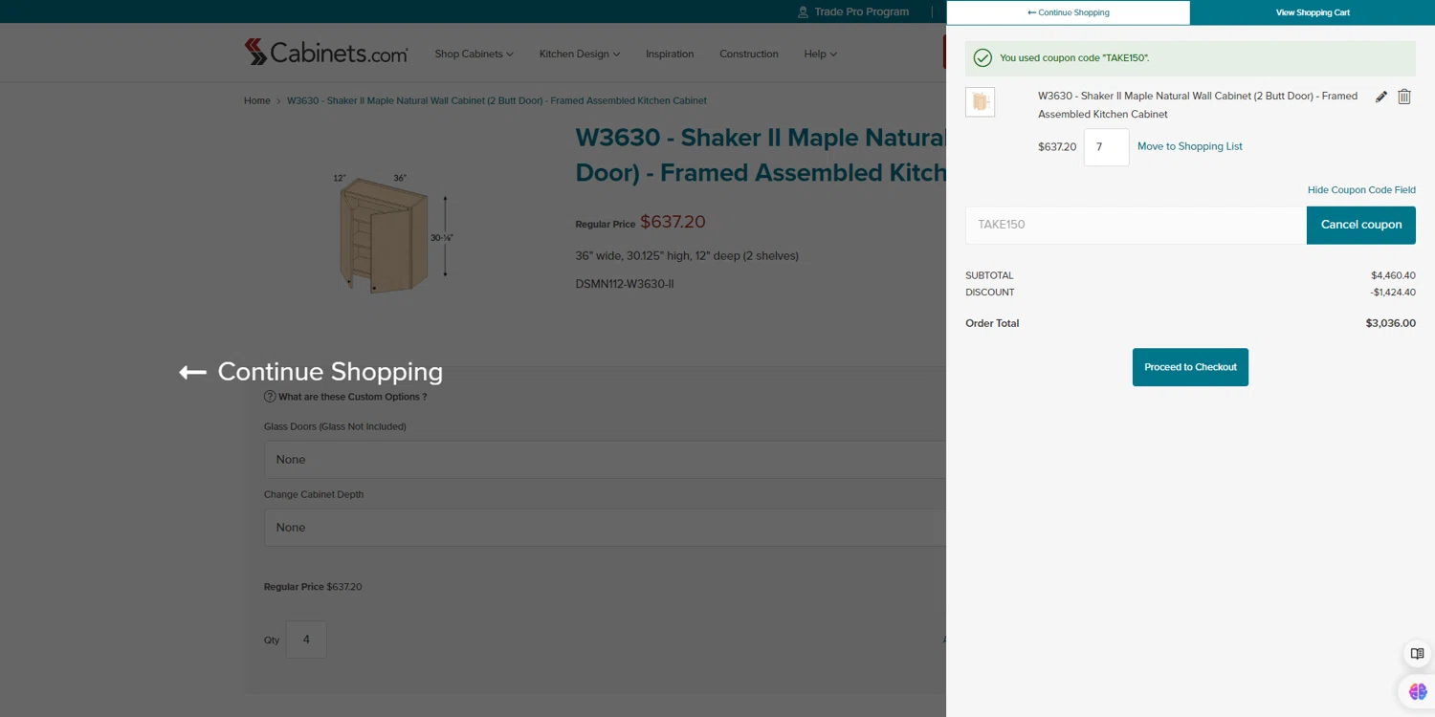
Task: Click the Cabinets.com logo
Action: [x=326, y=53]
